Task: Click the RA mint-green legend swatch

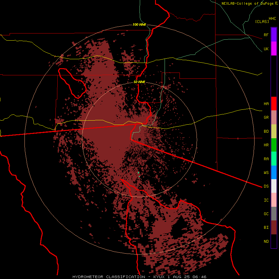Action: 274,159
